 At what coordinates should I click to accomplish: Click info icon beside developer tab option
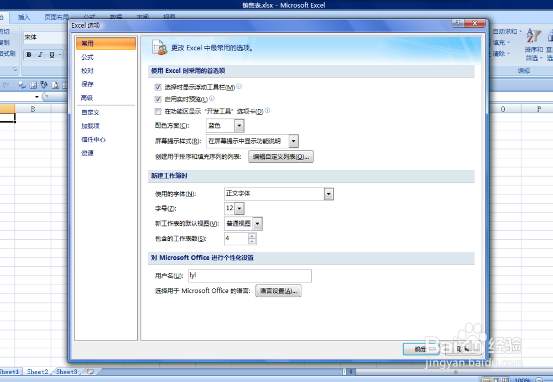tap(267, 111)
